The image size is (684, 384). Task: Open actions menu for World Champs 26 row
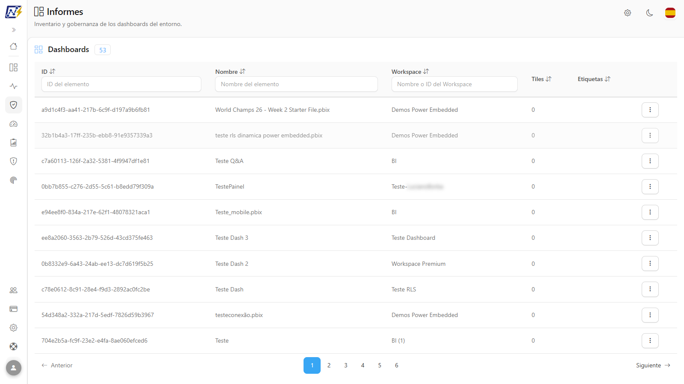point(650,110)
